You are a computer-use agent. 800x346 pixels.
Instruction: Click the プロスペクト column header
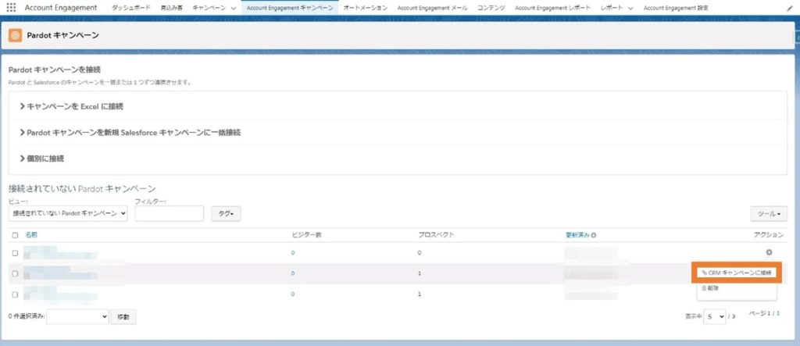(x=436, y=235)
